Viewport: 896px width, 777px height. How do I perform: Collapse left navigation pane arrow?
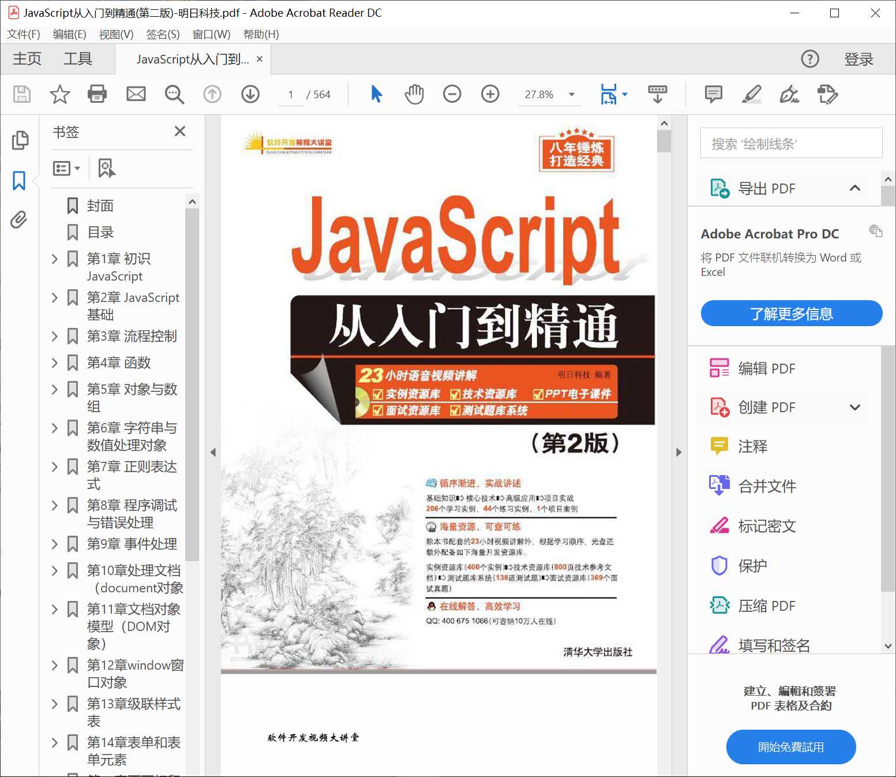(x=213, y=452)
